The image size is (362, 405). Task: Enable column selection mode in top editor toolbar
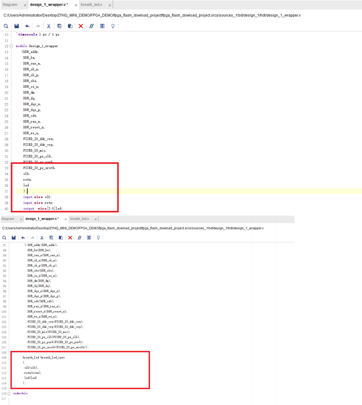tap(102, 26)
